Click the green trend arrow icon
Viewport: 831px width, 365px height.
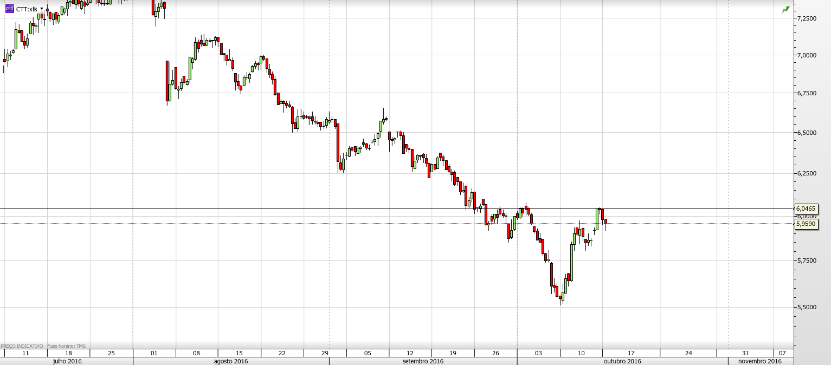(x=785, y=9)
